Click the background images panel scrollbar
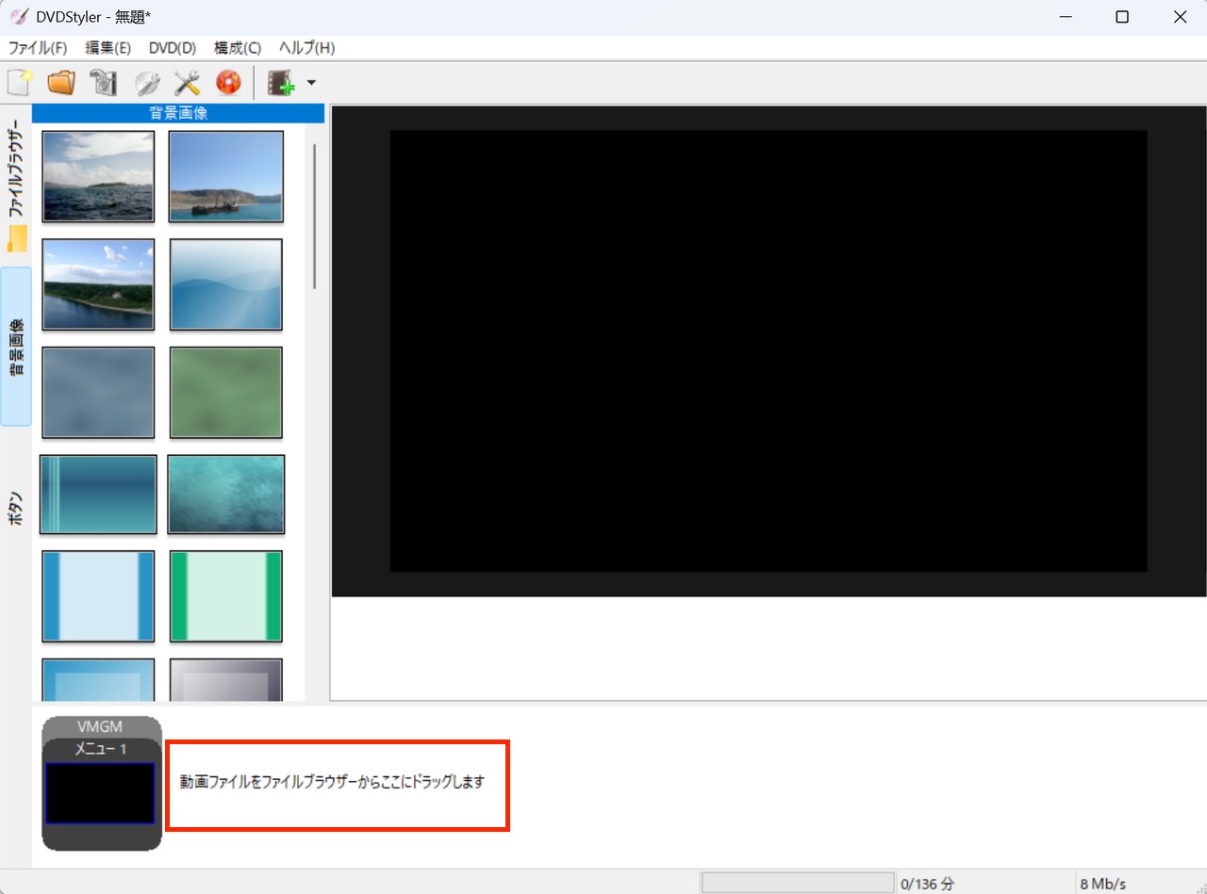 (315, 217)
